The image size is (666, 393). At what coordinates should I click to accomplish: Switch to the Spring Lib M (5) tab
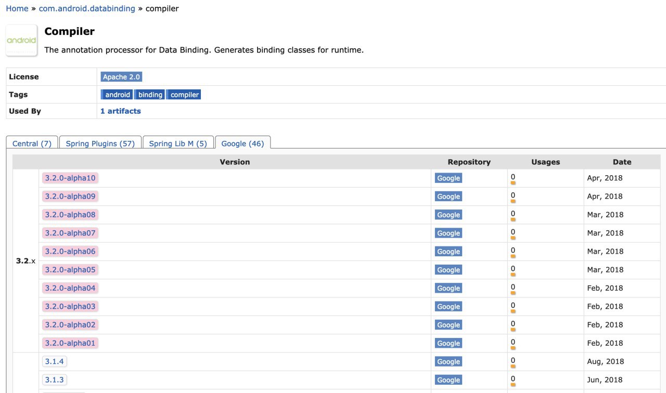pos(178,143)
